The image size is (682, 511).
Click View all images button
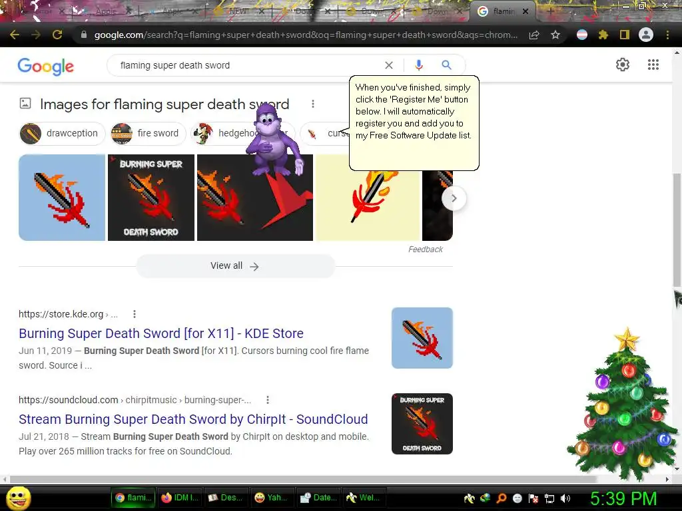[x=235, y=266]
